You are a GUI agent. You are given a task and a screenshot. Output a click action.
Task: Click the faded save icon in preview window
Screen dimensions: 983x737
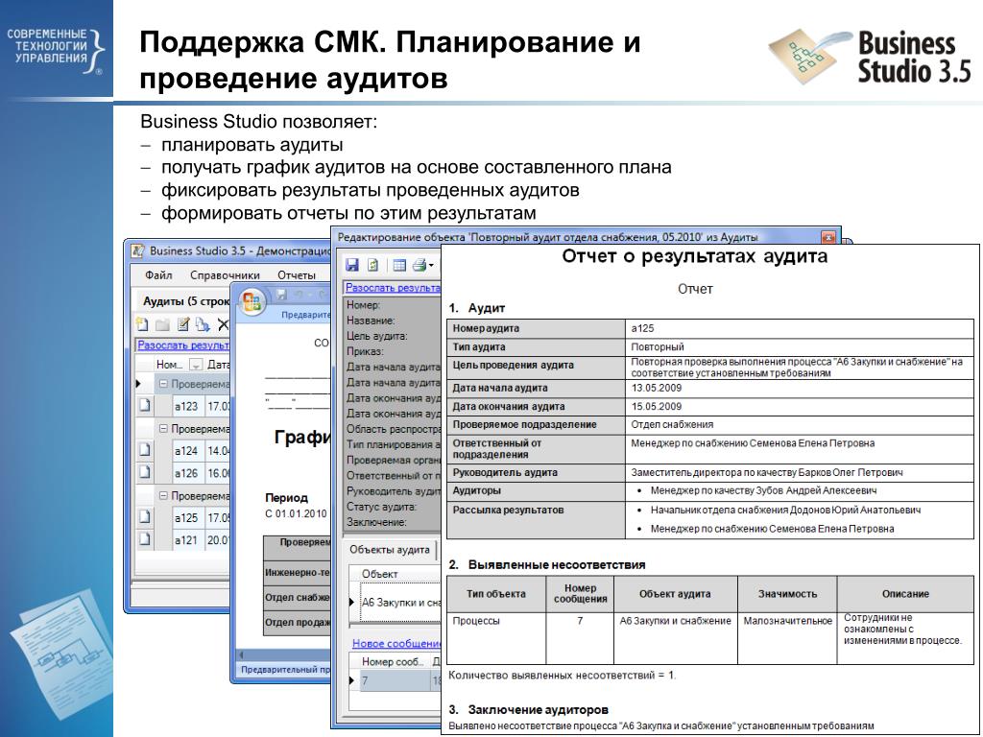point(282,295)
